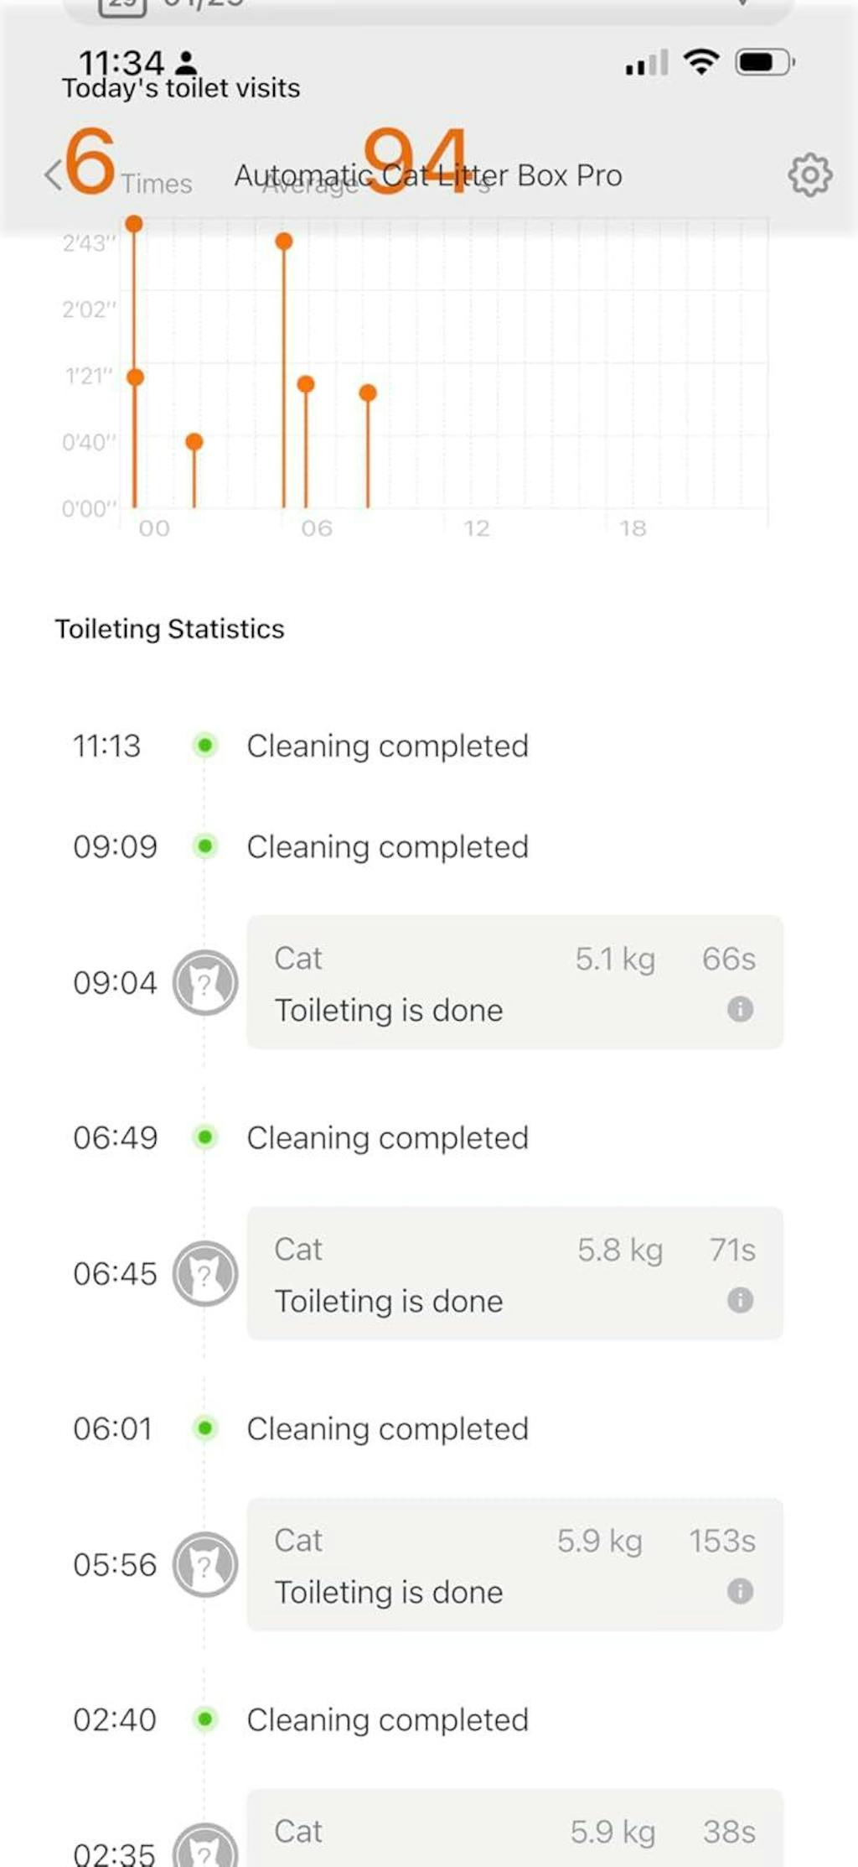Tap info icon on 06:45 toileting entry
Image resolution: width=858 pixels, height=1867 pixels.
pos(740,1300)
